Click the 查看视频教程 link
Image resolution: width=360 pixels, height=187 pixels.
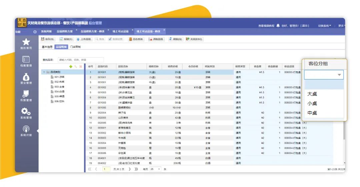(266, 26)
